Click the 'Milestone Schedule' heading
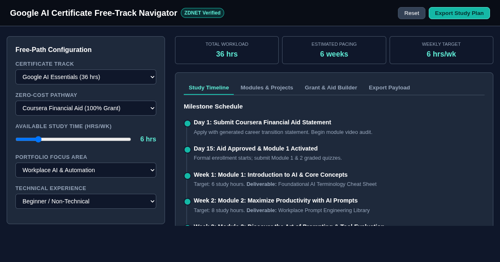 213,106
